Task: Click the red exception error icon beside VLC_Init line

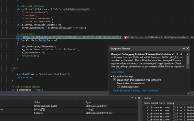Action: tap(125, 37)
